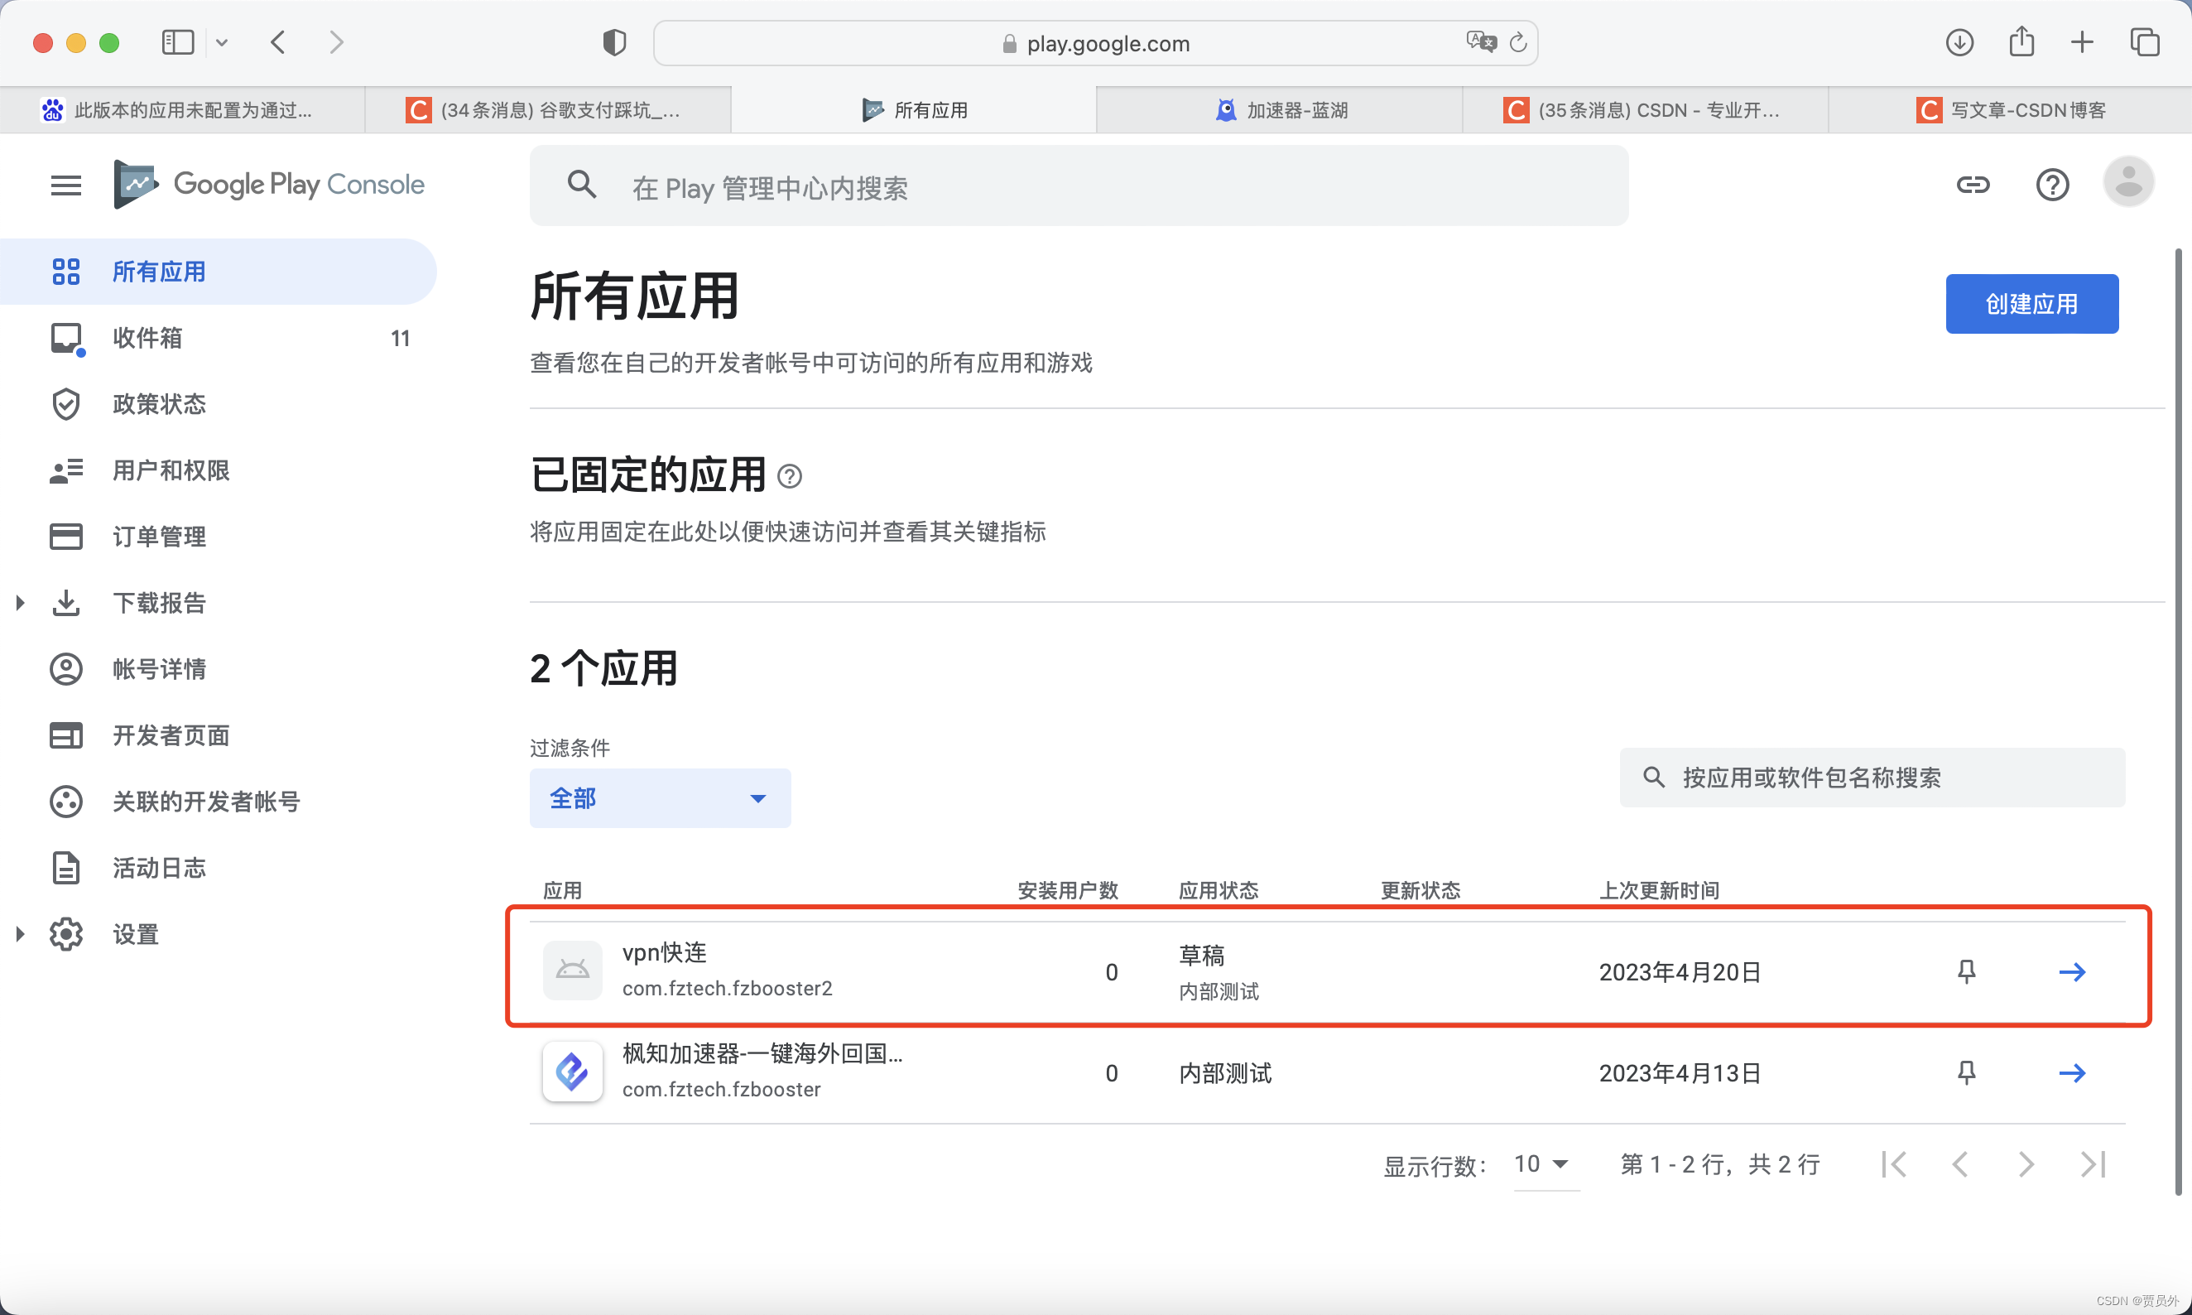Image resolution: width=2192 pixels, height=1315 pixels.
Task: Click the page vertical scrollbar
Action: pyautogui.click(x=2178, y=722)
